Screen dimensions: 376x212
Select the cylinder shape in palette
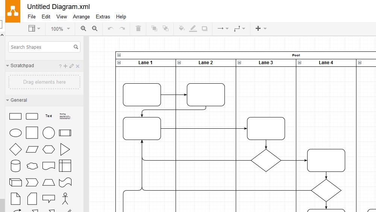tap(15, 166)
